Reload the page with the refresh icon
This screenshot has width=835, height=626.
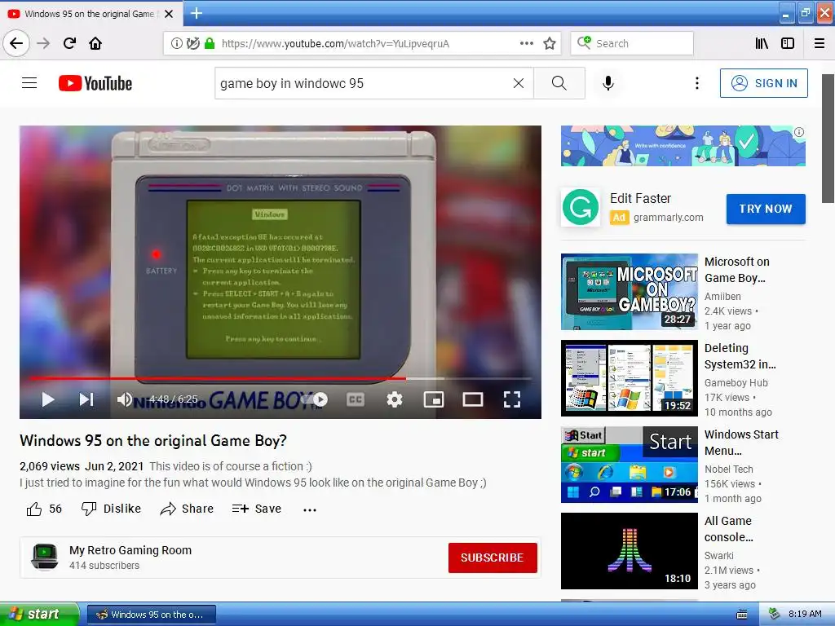tap(70, 43)
